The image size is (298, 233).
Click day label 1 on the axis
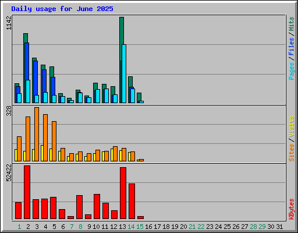coord(19,227)
